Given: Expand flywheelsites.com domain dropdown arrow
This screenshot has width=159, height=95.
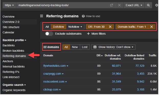Looking at the screenshot, I should [x=67, y=66].
